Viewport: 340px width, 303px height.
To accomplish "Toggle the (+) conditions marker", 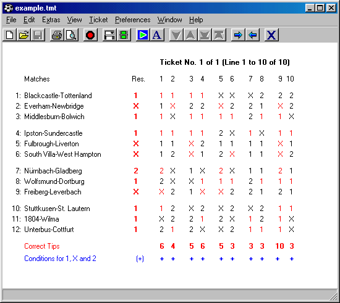I will [140, 259].
